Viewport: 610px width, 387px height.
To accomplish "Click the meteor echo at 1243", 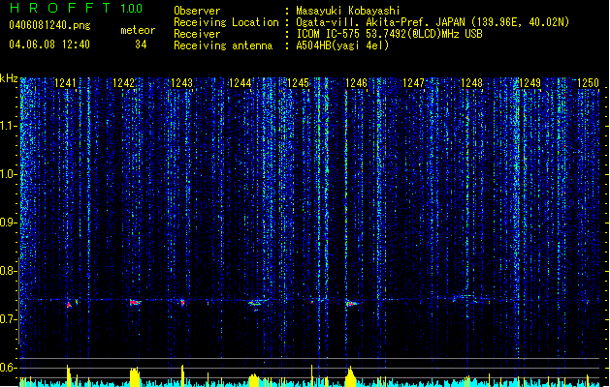I will pos(182,302).
